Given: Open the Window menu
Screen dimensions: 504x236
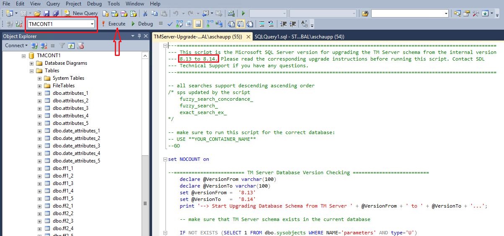Looking at the screenshot, I should pyautogui.click(x=135, y=3).
